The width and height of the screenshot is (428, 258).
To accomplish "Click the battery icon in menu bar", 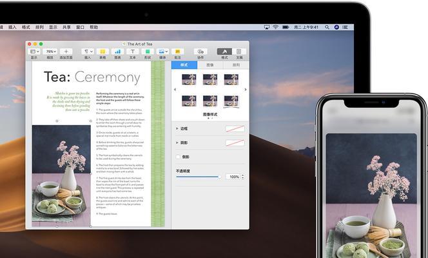I will [286, 27].
